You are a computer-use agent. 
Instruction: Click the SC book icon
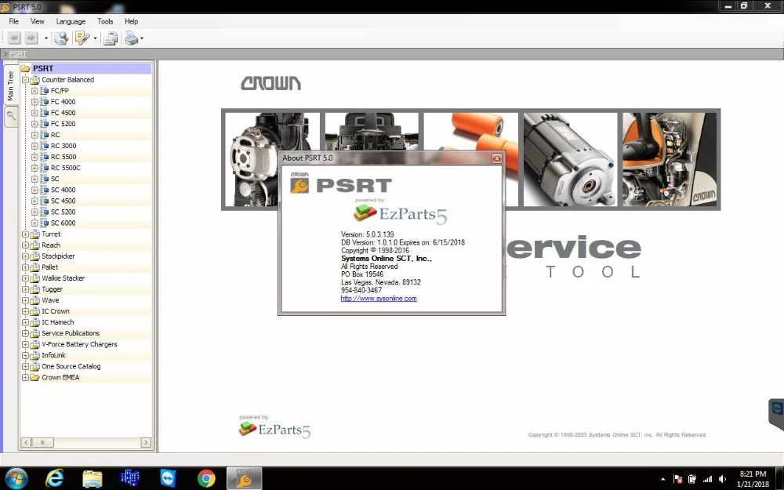click(x=45, y=179)
